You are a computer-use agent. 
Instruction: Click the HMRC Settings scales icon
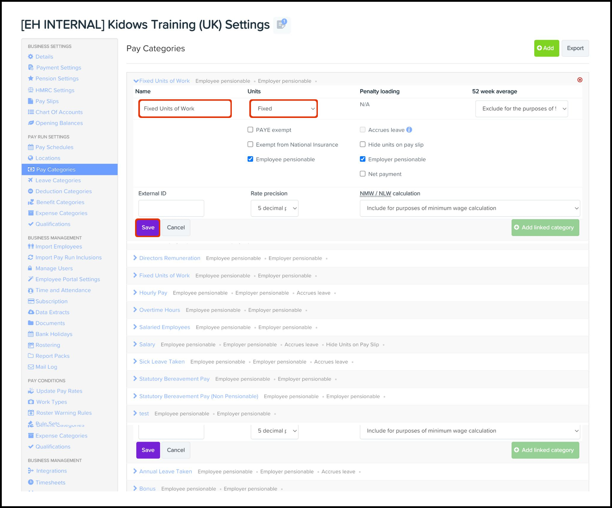(x=31, y=90)
